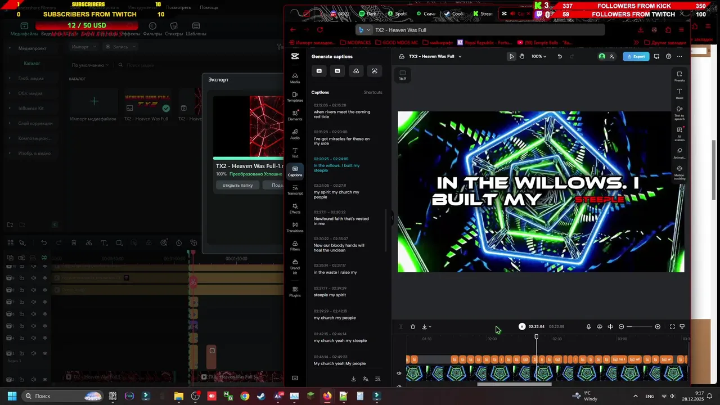This screenshot has width=720, height=405.
Task: Open the browser address bar site dropdown
Action: 364,30
